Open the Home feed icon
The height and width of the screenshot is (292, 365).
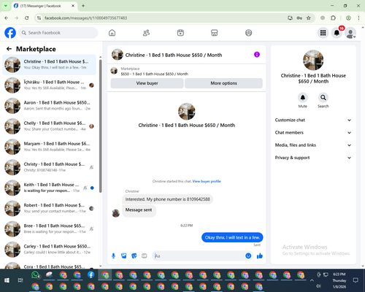tap(112, 33)
